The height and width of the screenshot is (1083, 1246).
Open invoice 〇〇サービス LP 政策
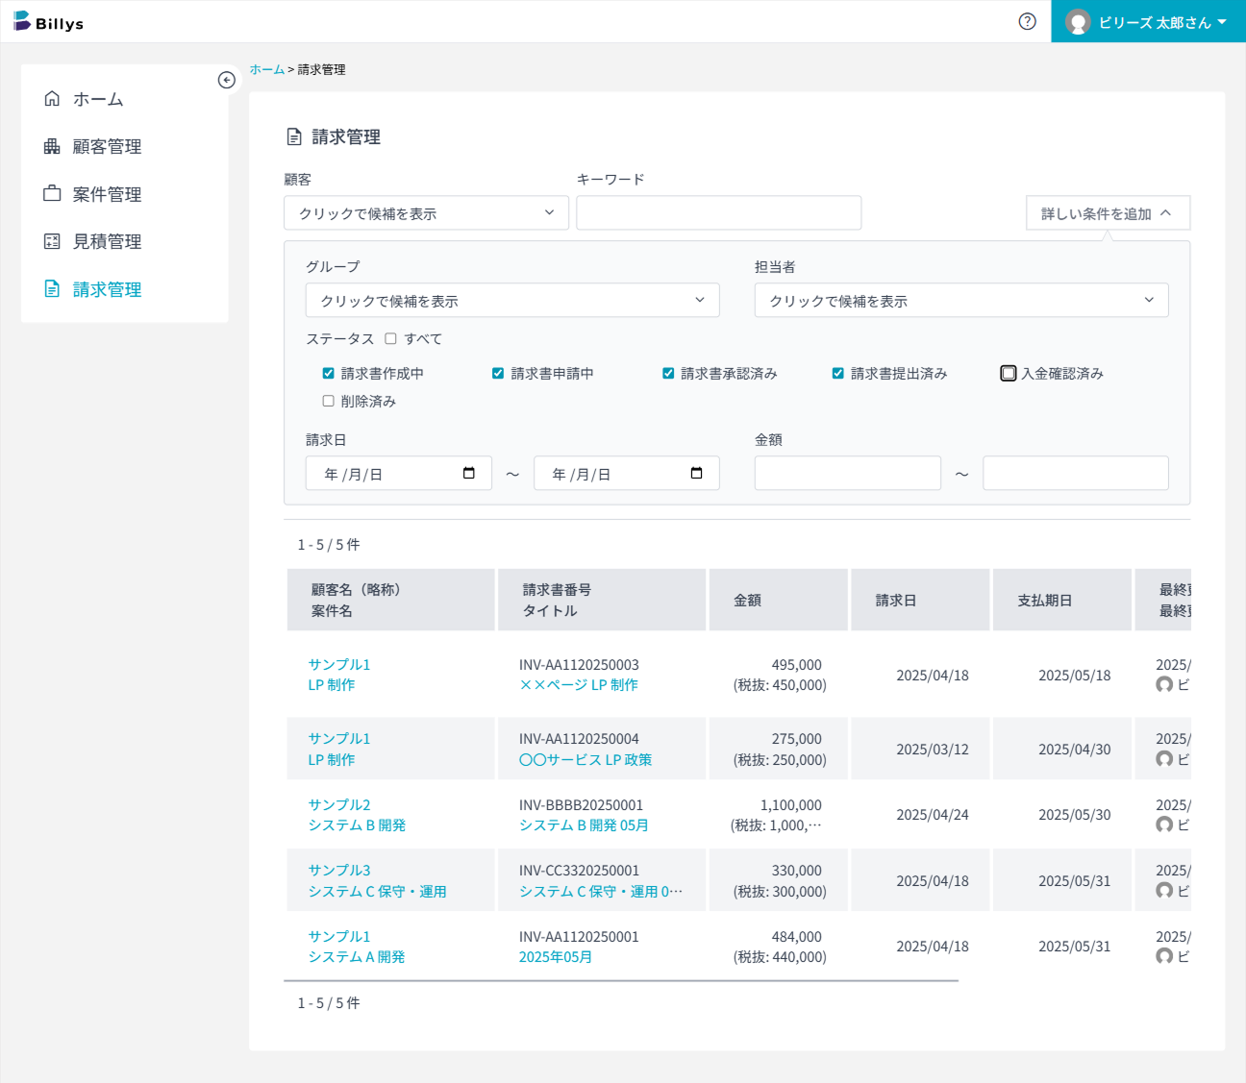pyautogui.click(x=586, y=759)
